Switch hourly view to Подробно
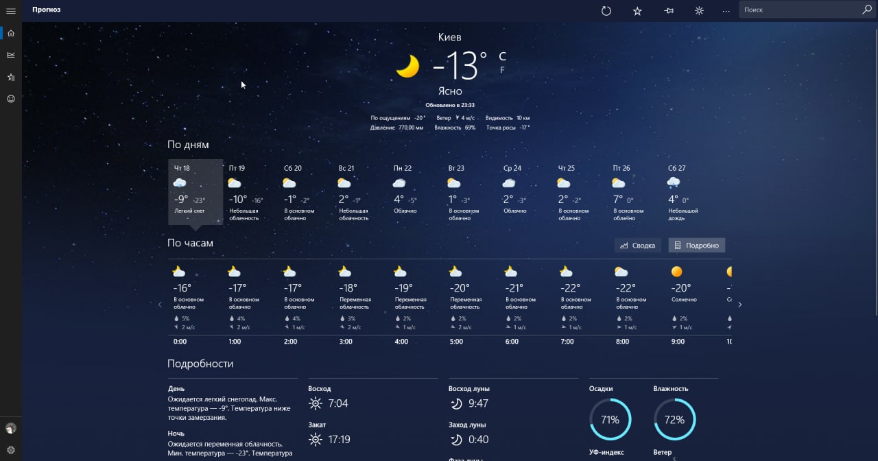Screen dimensions: 878x461 697,245
